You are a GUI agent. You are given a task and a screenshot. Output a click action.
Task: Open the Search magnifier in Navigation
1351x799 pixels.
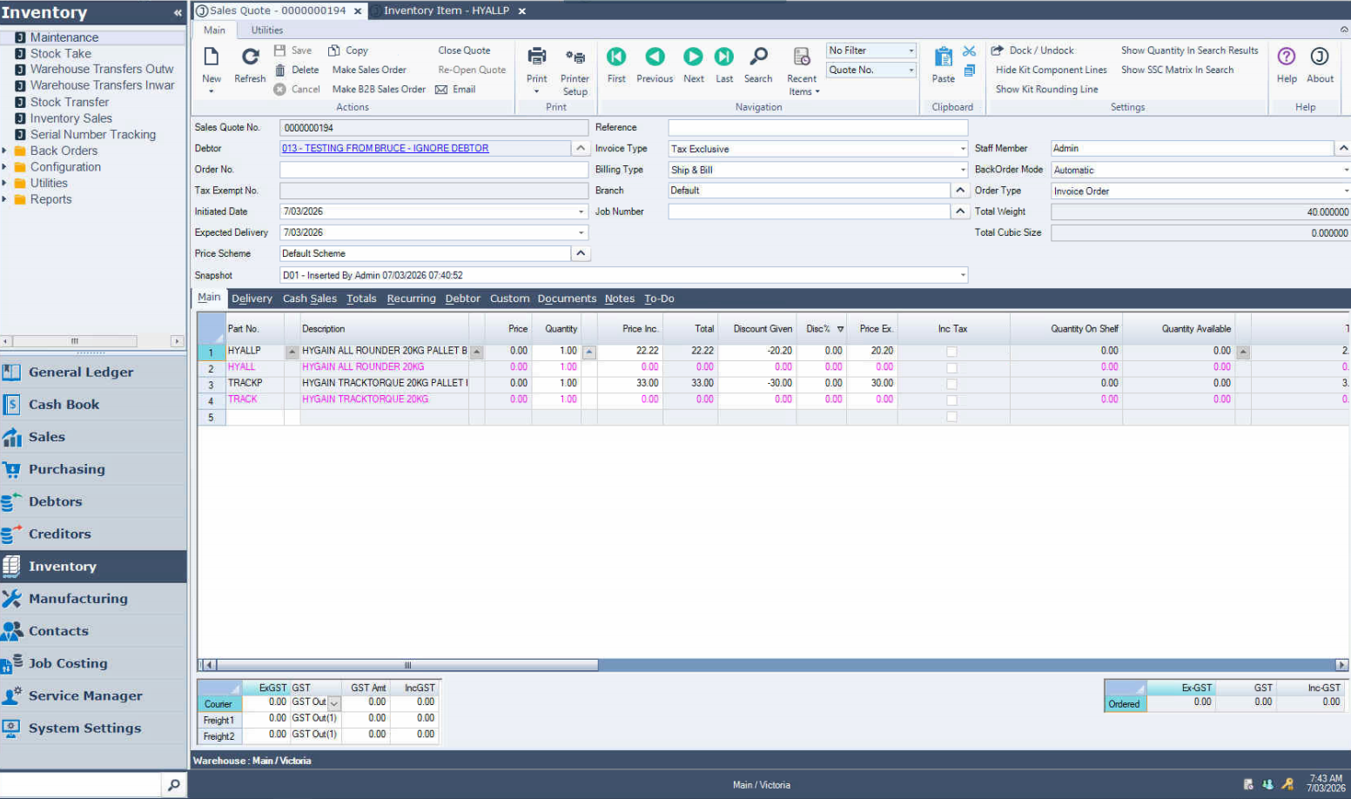point(758,57)
